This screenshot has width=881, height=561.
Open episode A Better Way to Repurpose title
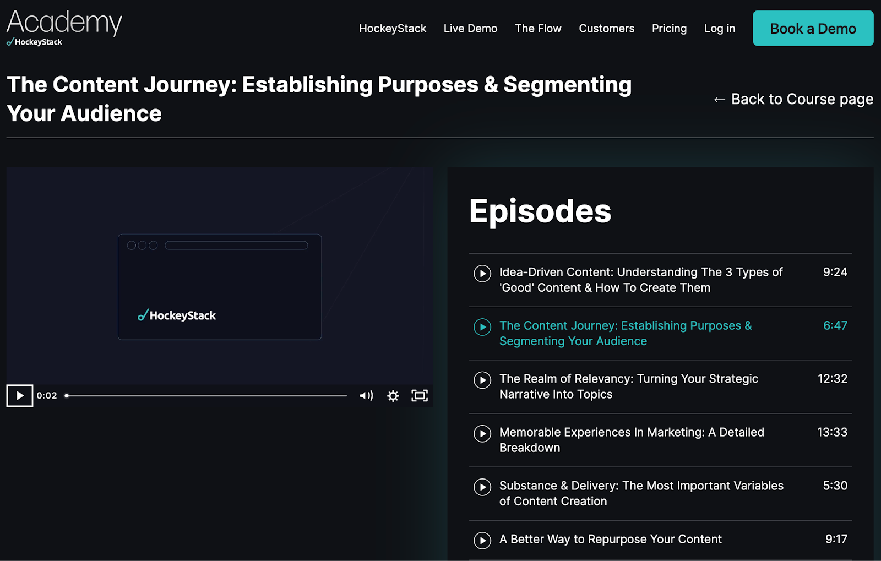coord(611,539)
